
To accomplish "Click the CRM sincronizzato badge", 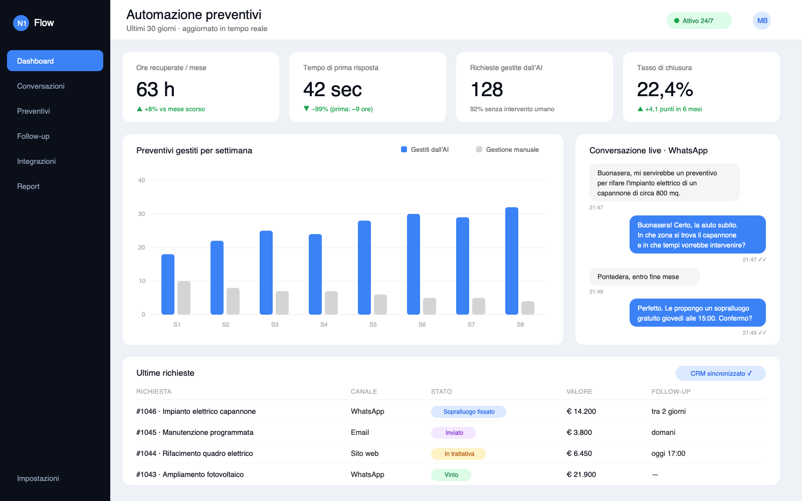I will pos(721,373).
